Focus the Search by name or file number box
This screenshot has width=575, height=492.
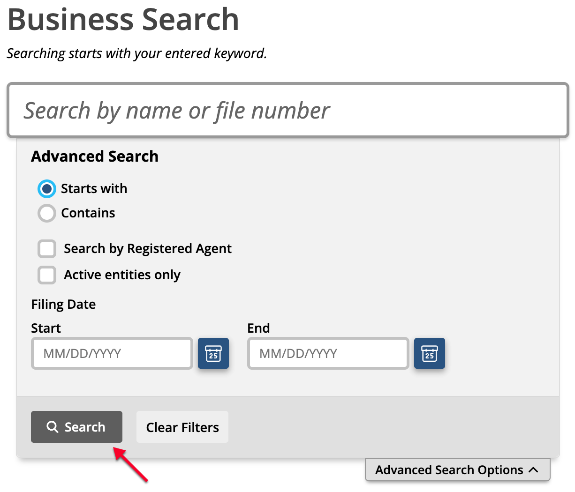(288, 111)
